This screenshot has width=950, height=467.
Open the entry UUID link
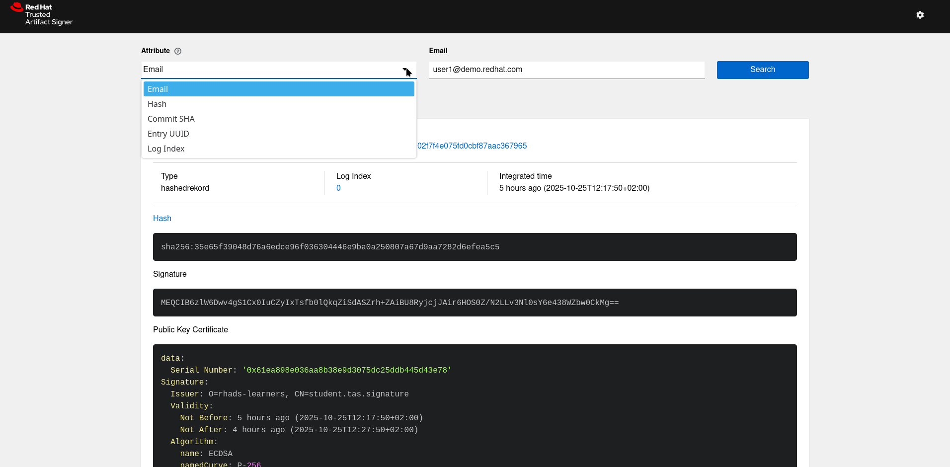point(472,146)
